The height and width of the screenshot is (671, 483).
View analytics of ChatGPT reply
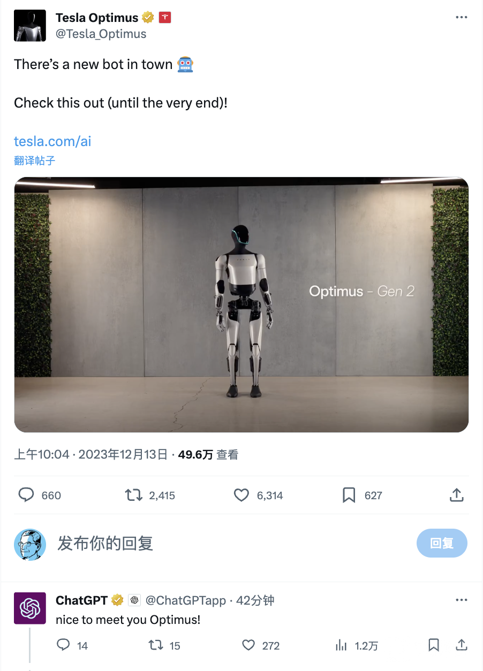coord(341,645)
